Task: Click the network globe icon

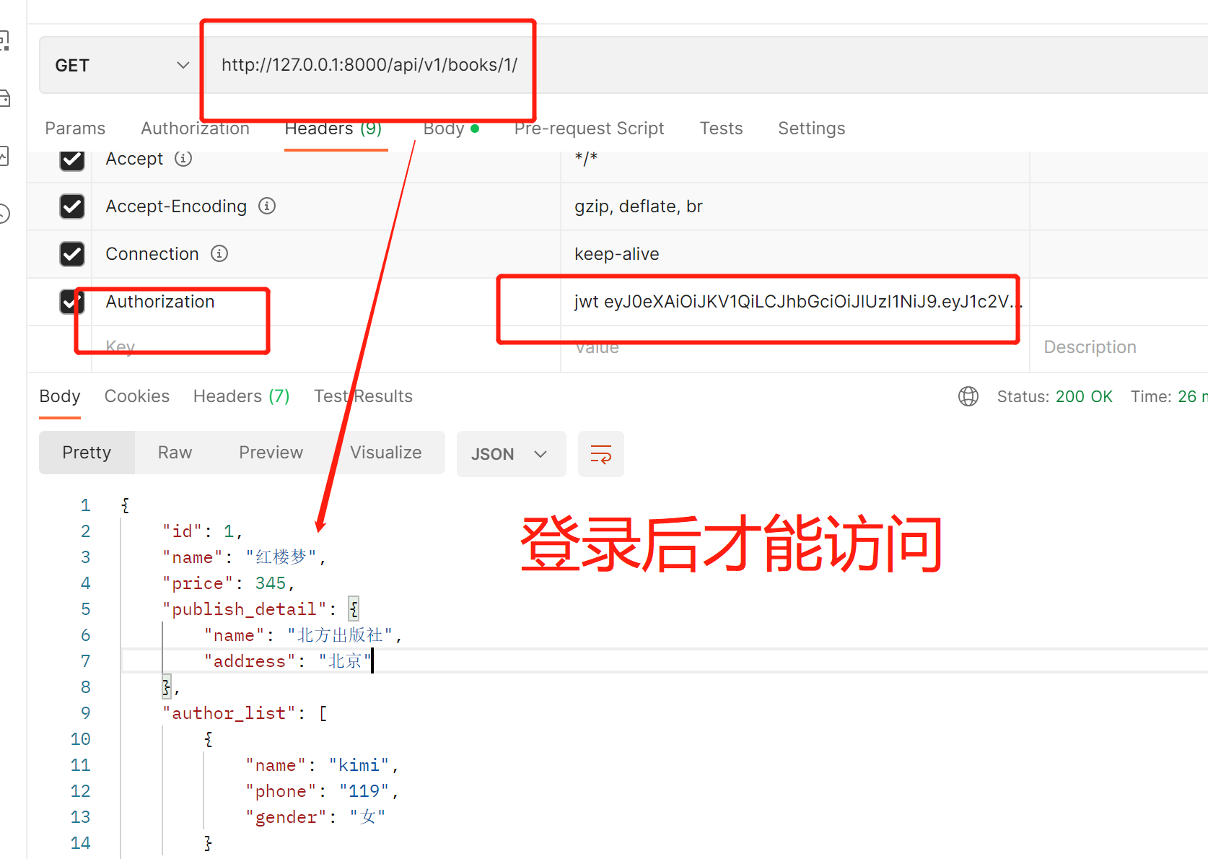Action: click(968, 396)
